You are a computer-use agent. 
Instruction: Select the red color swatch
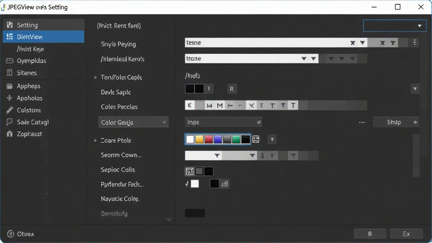click(208, 139)
